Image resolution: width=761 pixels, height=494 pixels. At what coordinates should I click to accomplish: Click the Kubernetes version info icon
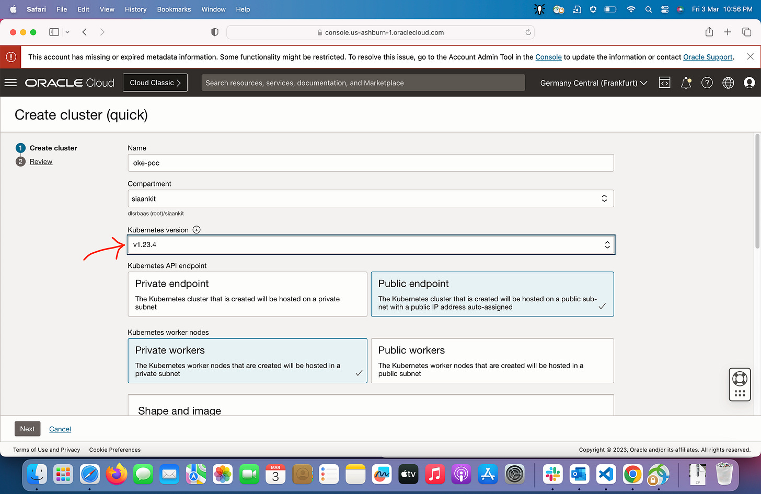click(x=197, y=230)
